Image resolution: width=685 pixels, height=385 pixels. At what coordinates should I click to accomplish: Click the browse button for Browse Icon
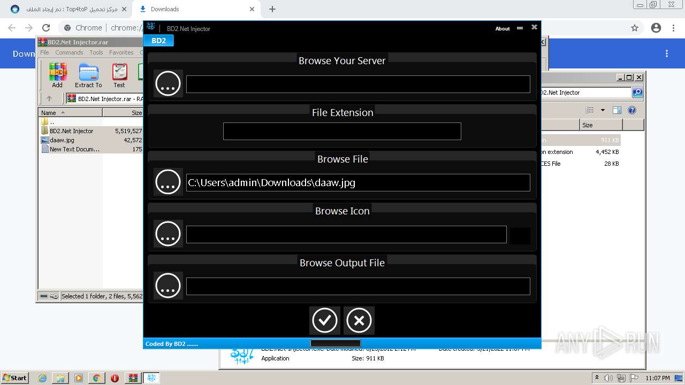pos(168,234)
